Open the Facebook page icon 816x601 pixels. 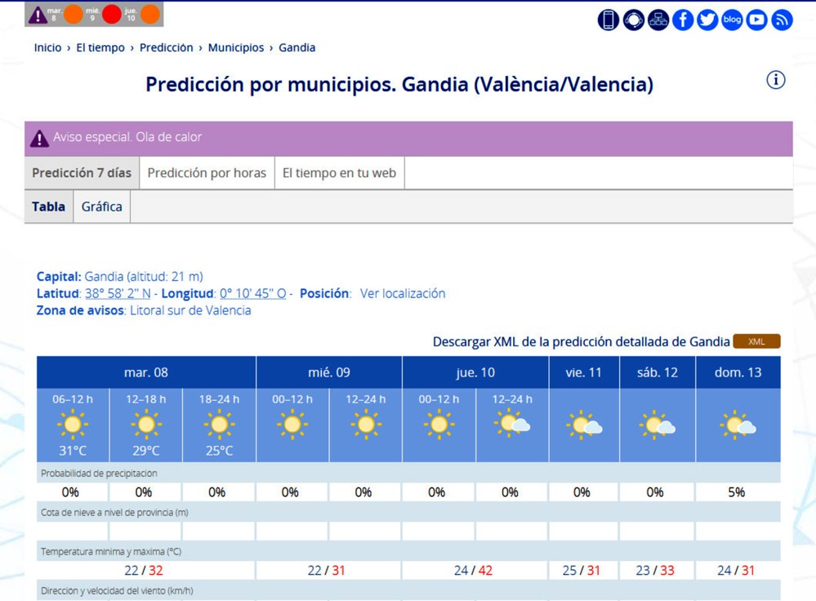[x=683, y=20]
